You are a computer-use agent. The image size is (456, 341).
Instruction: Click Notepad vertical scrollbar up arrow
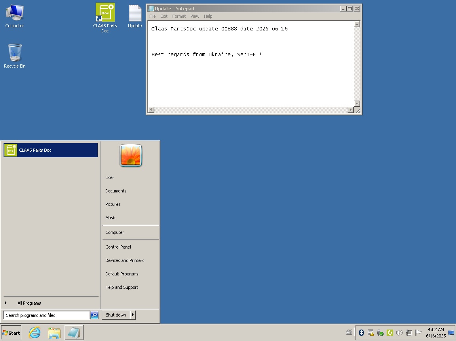point(357,24)
